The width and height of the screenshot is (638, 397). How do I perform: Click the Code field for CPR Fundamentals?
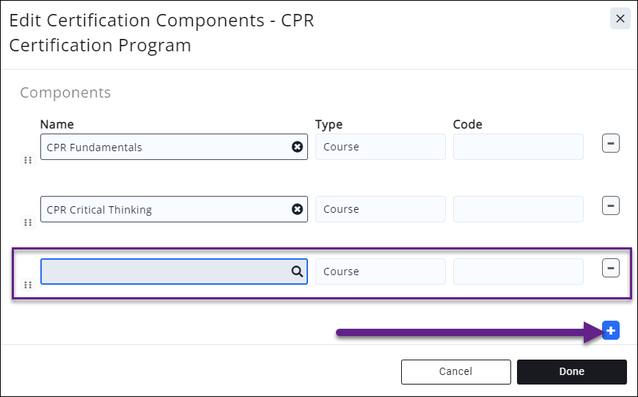click(518, 147)
